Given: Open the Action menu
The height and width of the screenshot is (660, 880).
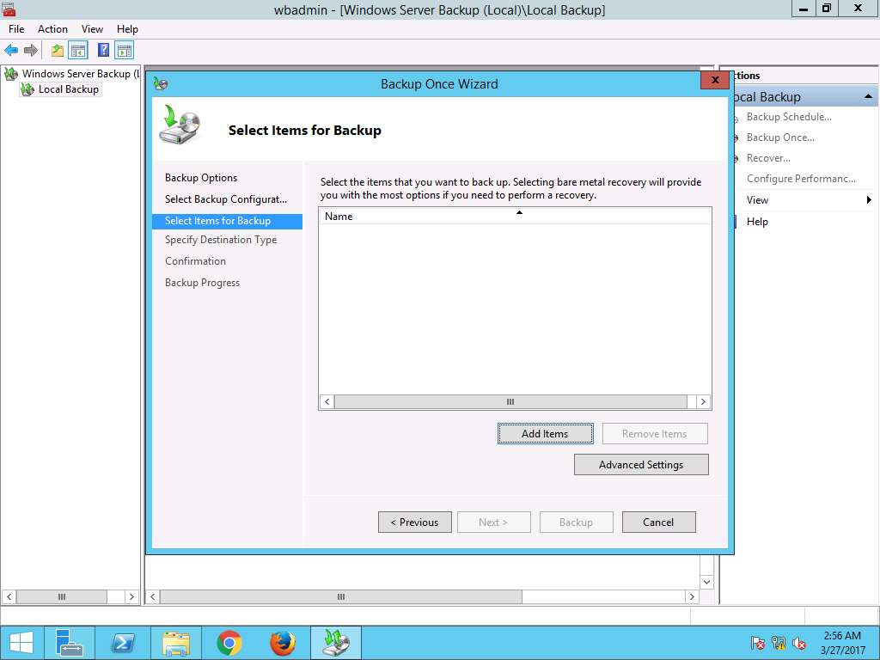Looking at the screenshot, I should (x=52, y=29).
